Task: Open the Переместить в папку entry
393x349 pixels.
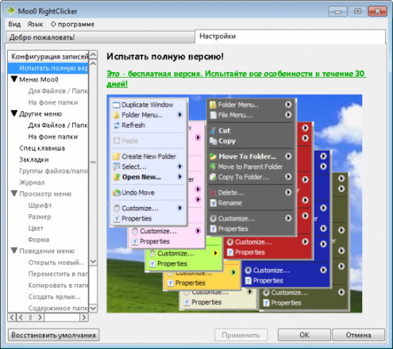Action: (x=58, y=274)
